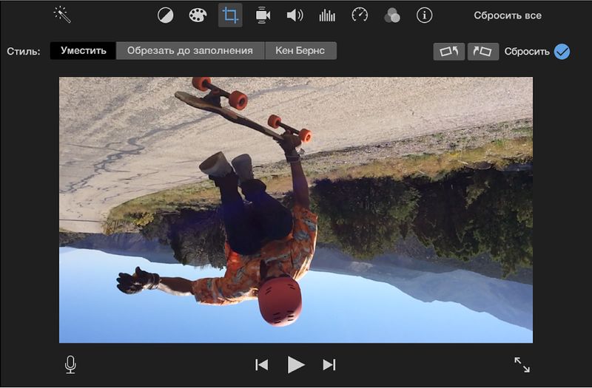Open the clip filter overlapping circles icon

[x=392, y=15]
